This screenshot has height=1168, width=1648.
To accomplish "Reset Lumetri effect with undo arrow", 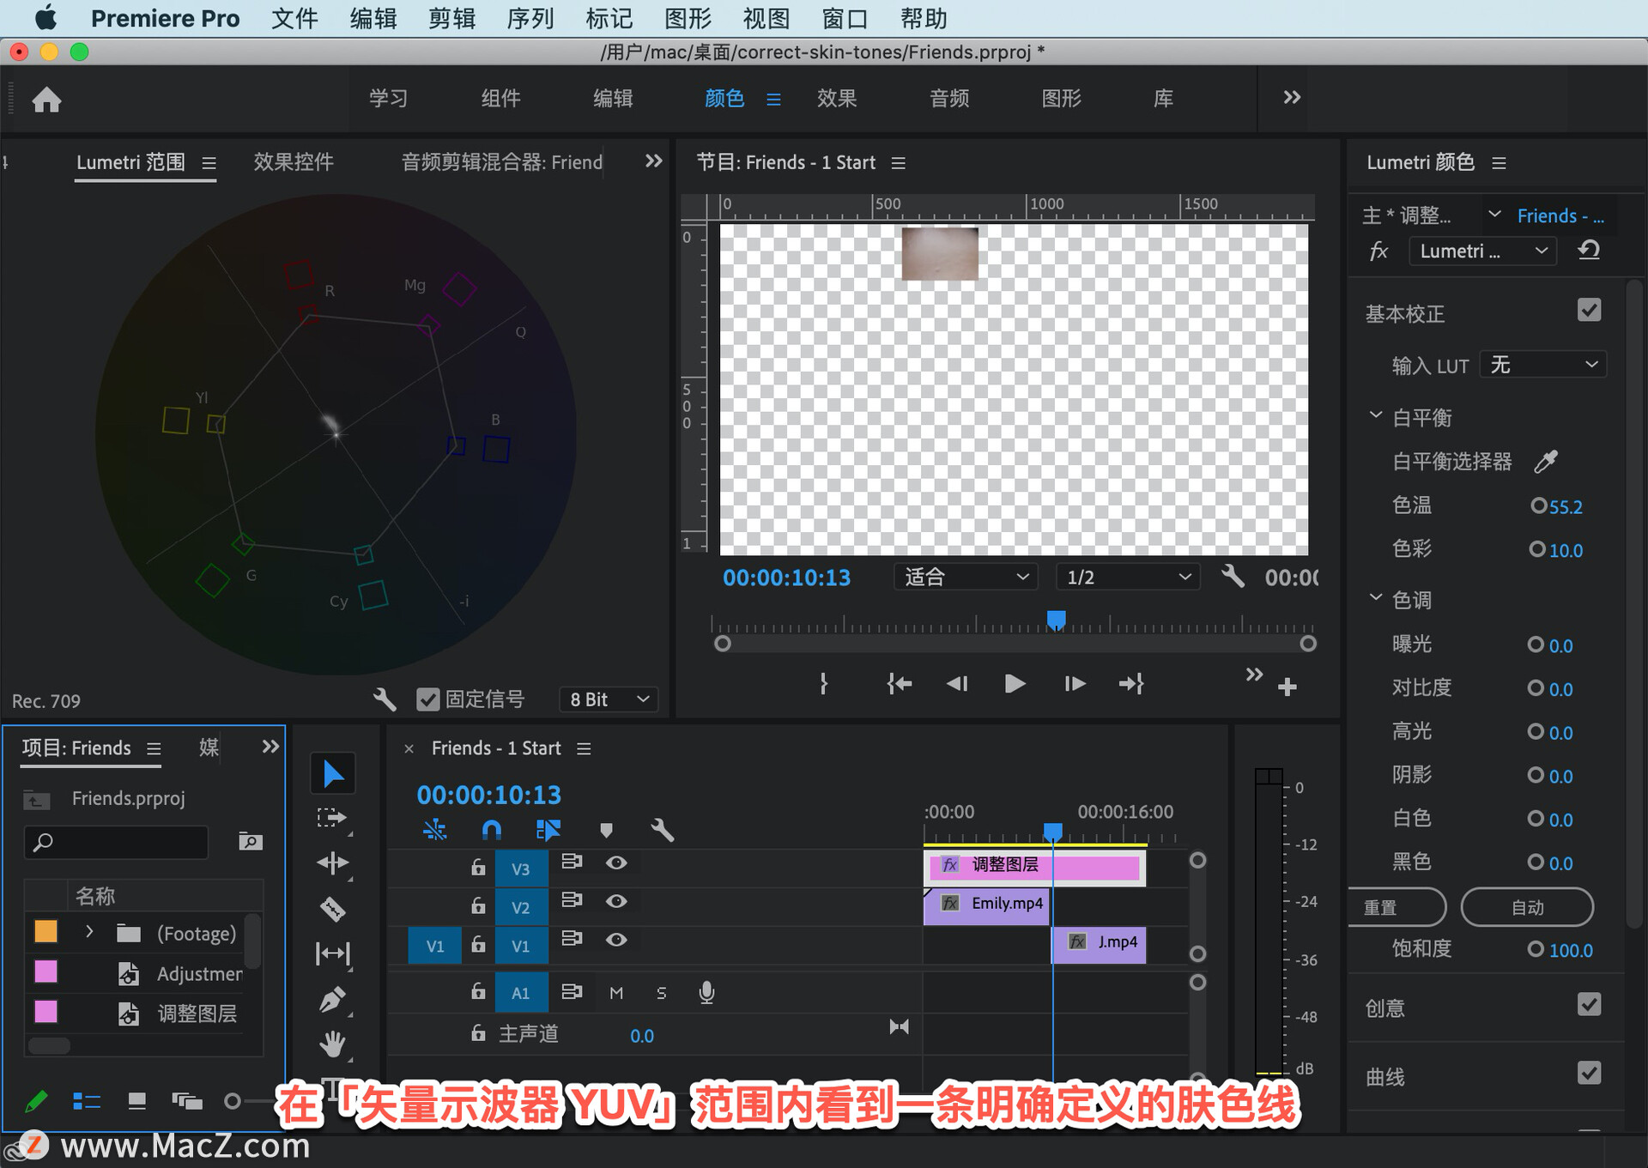I will [x=1589, y=251].
